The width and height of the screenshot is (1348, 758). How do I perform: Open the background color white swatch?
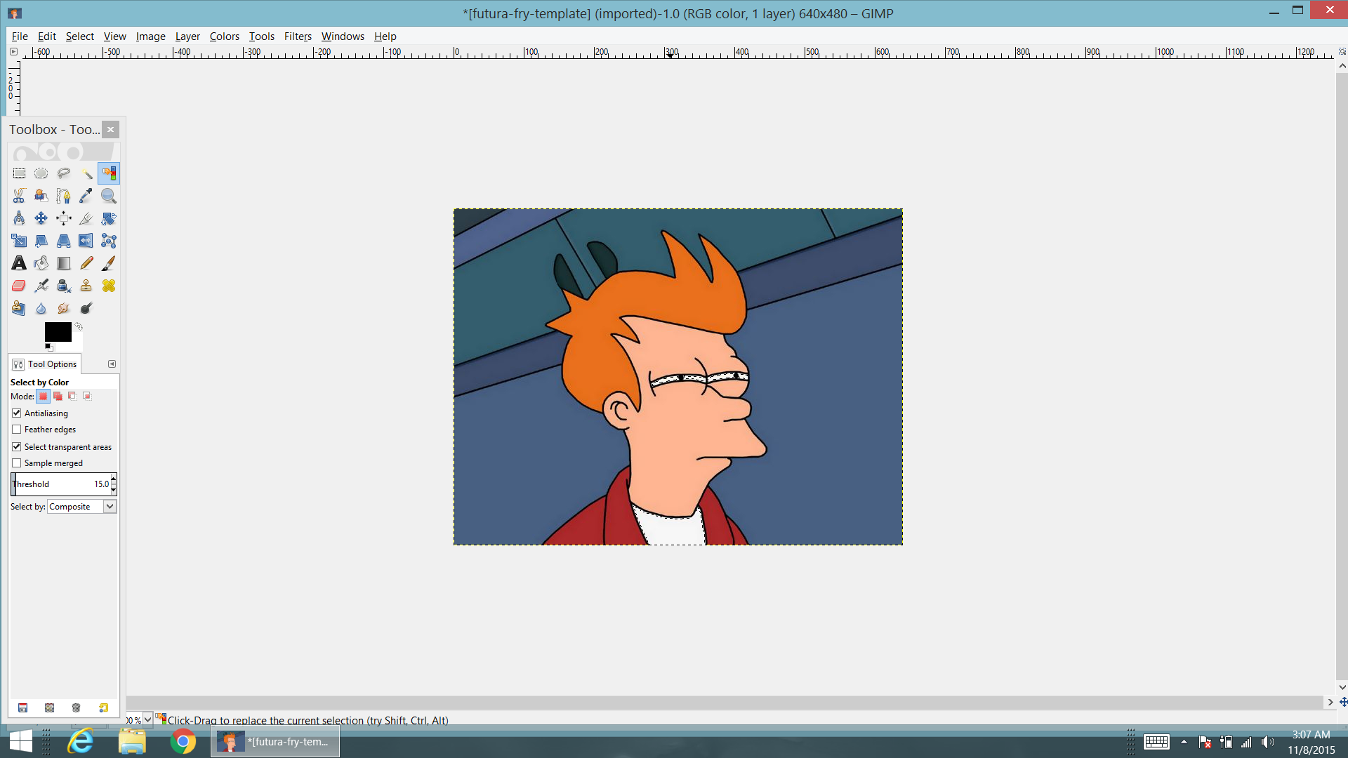(77, 346)
